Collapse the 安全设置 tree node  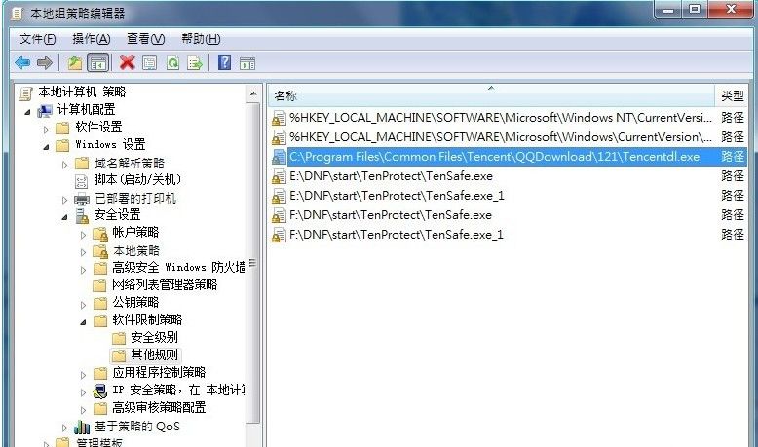pos(64,218)
